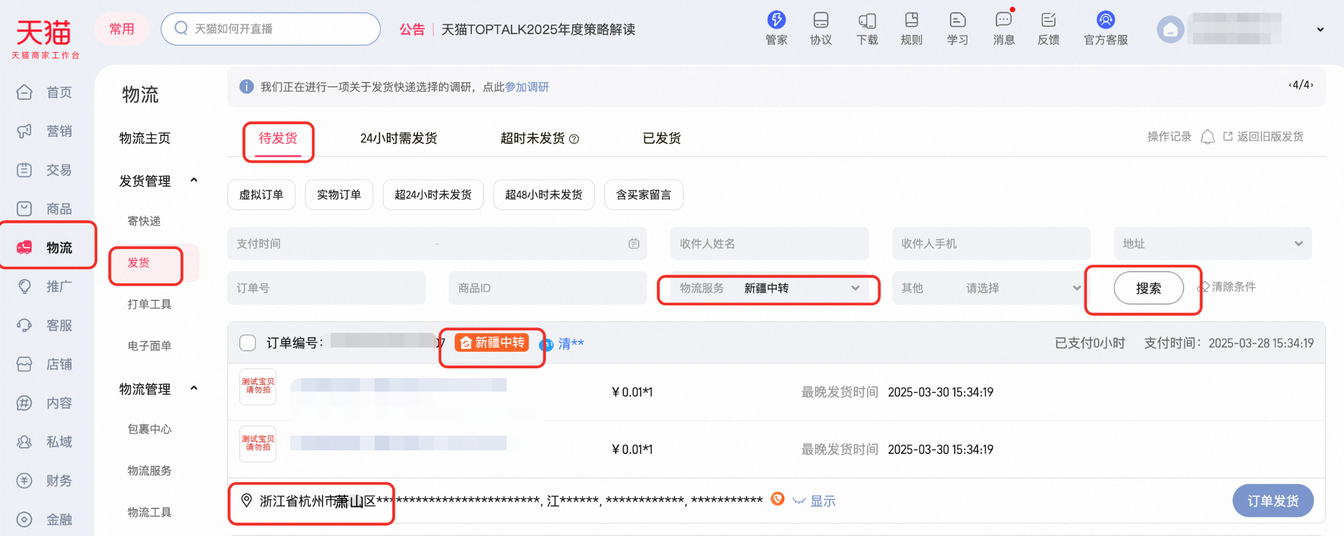
Task: Click the buyer chat icon beside 清**
Action: pos(546,344)
